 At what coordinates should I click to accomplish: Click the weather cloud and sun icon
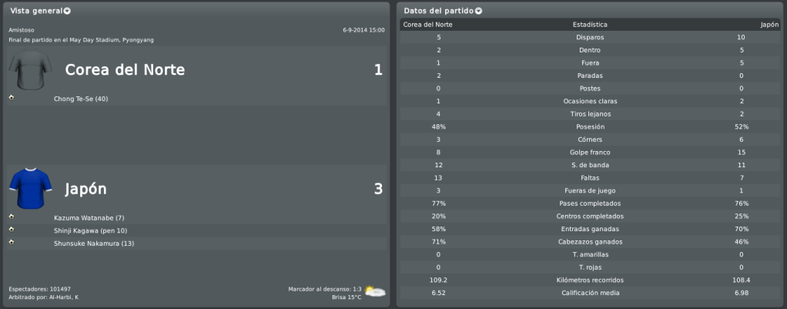pyautogui.click(x=375, y=291)
